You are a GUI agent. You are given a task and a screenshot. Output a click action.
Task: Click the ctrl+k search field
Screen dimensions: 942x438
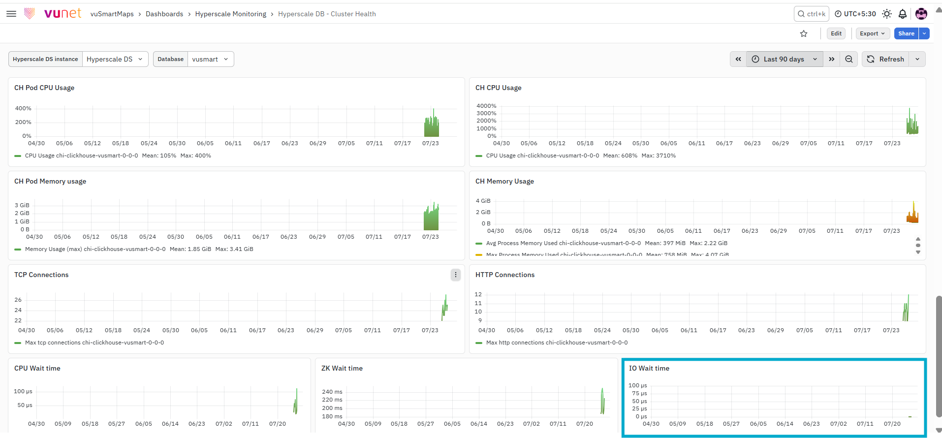[x=811, y=14]
